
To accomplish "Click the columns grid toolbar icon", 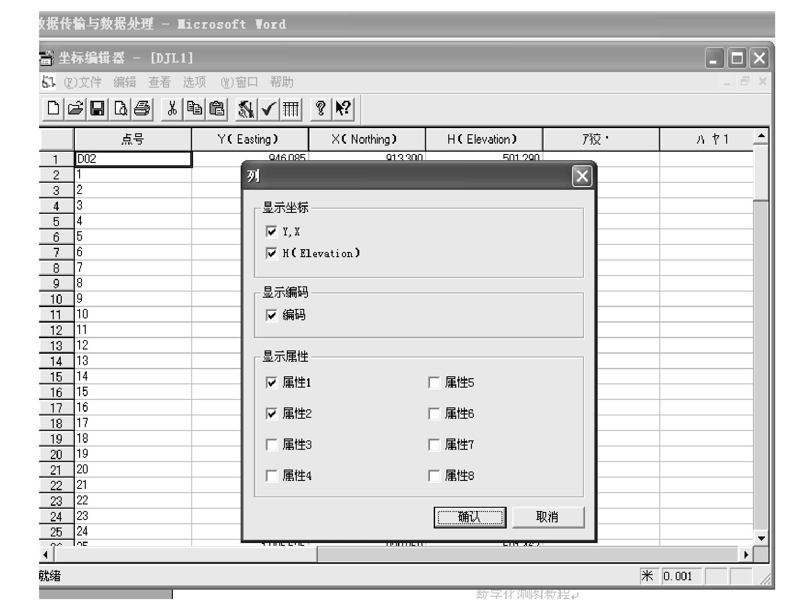I will coord(291,109).
